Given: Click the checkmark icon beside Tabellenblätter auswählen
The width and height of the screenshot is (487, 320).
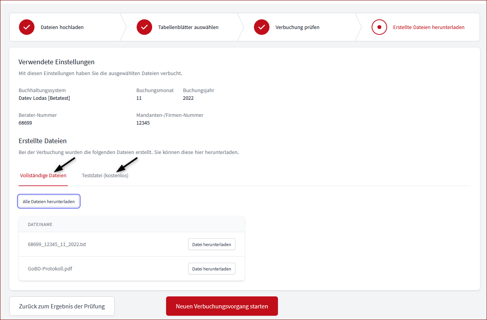Looking at the screenshot, I should pos(144,27).
